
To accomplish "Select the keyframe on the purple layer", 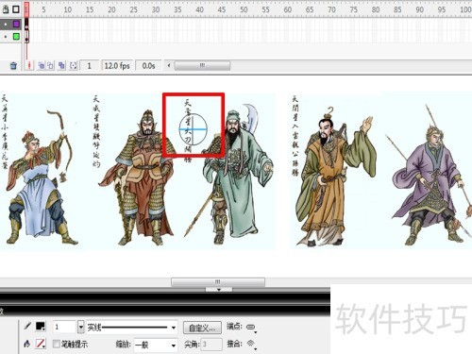I will click(26, 25).
